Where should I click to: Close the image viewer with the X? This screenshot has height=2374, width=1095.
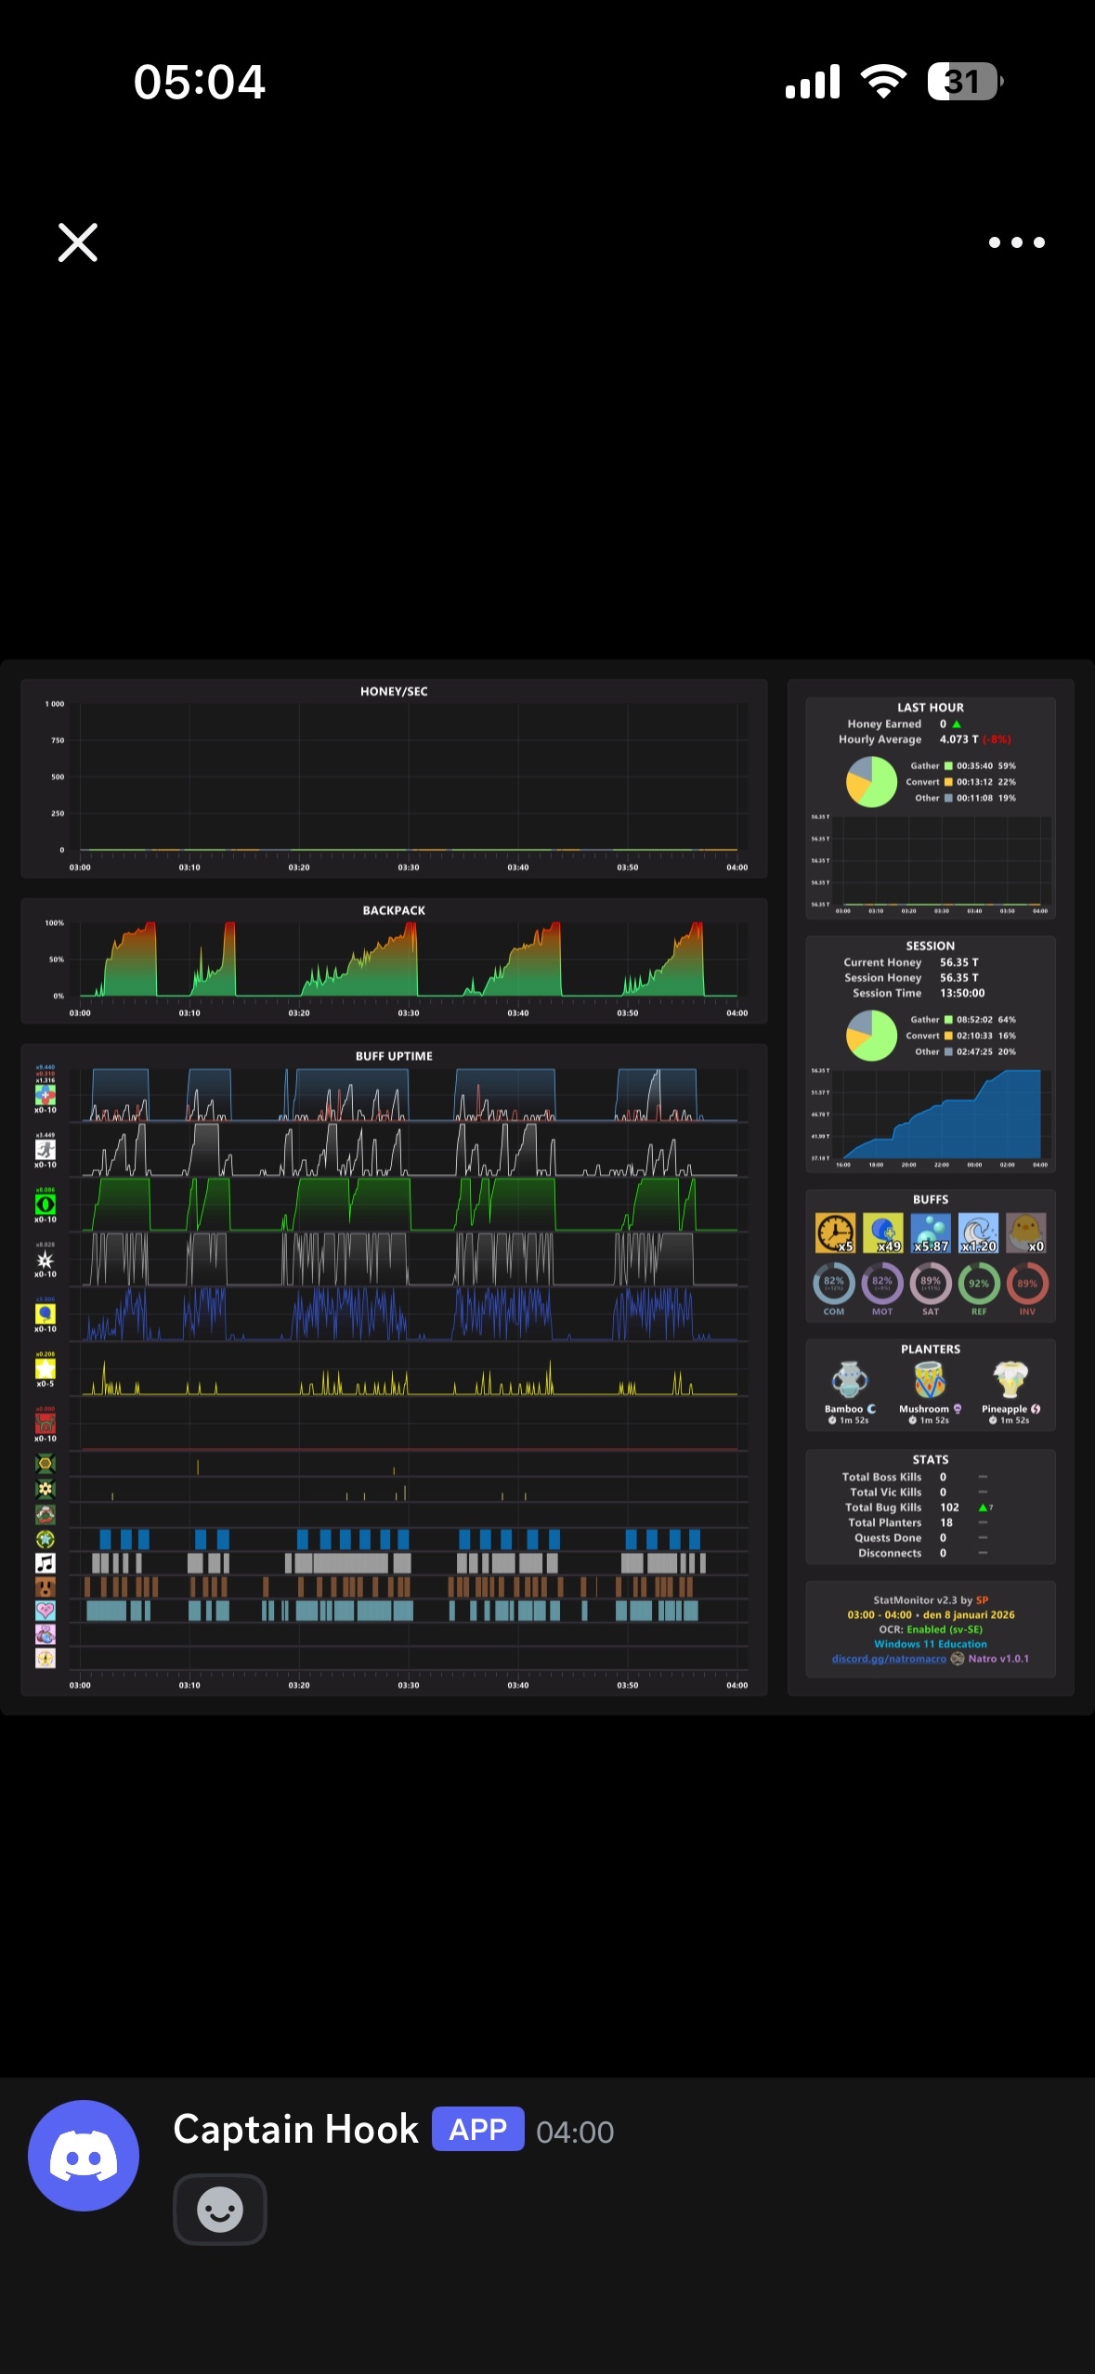point(78,242)
